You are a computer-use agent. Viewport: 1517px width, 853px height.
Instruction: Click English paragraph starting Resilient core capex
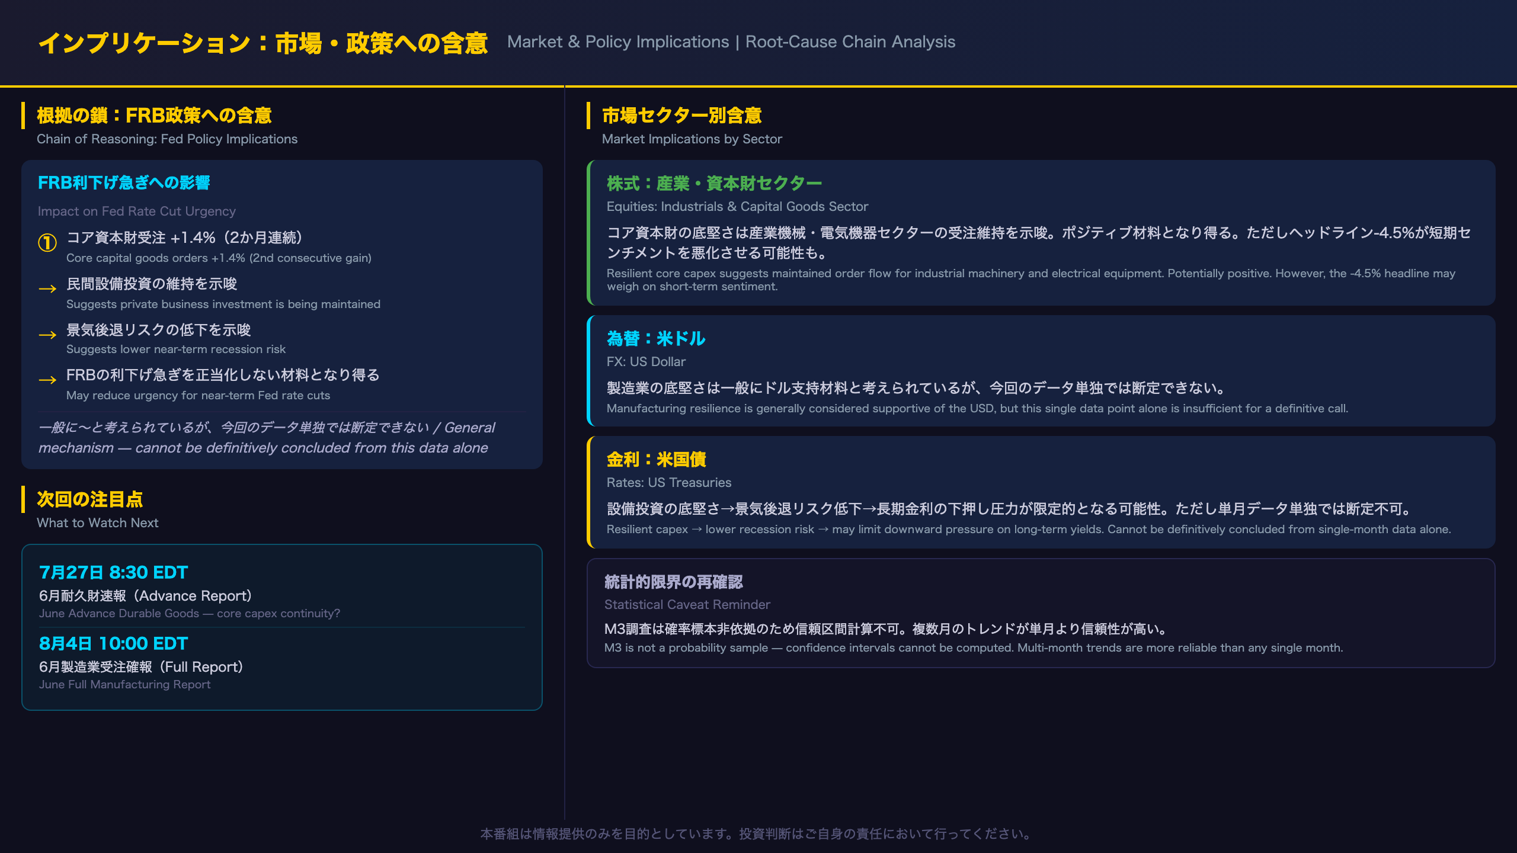click(x=1031, y=280)
